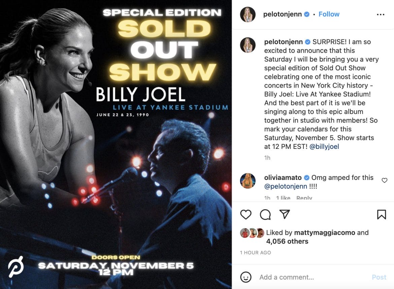Viewport: 394px width, 289px height.
Task: Open comments via the speech bubble icon
Action: (265, 215)
